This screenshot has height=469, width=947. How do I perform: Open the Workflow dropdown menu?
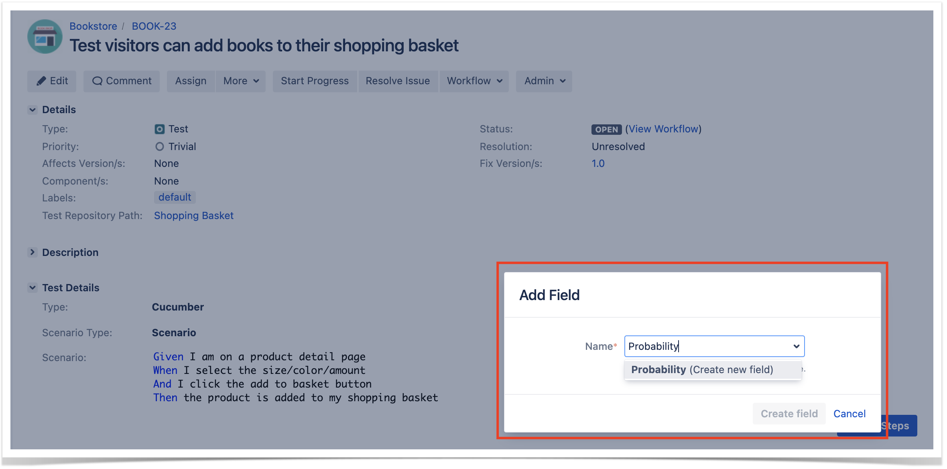(474, 81)
